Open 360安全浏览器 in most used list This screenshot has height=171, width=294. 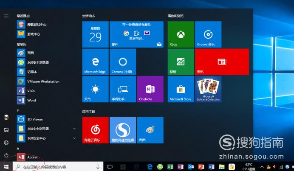[47, 62]
